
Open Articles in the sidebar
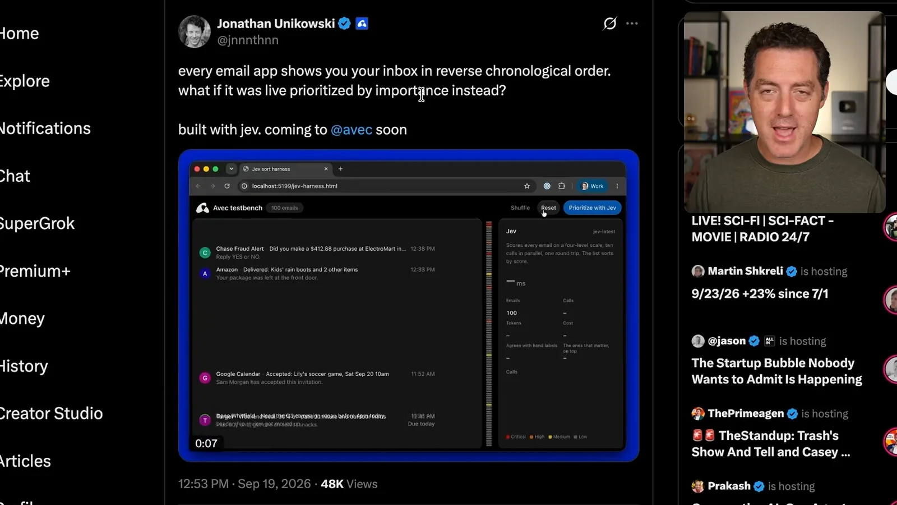pyautogui.click(x=25, y=461)
